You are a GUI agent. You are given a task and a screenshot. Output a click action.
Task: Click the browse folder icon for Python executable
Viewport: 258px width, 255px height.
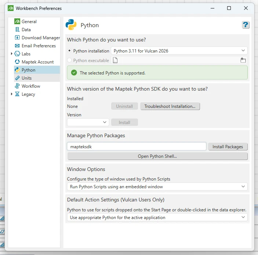[243, 60]
